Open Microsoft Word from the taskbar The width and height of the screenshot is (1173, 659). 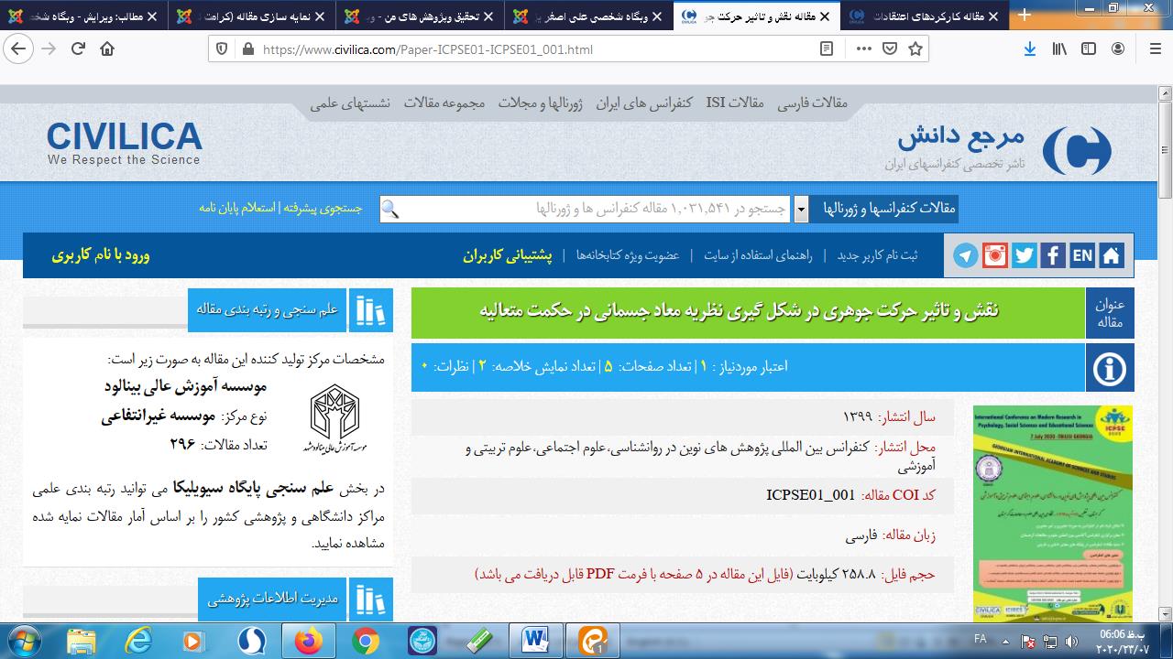(533, 640)
